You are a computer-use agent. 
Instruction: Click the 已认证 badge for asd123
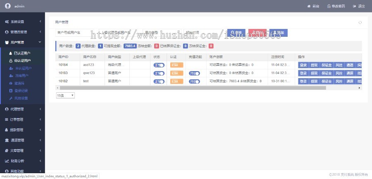click(x=177, y=65)
